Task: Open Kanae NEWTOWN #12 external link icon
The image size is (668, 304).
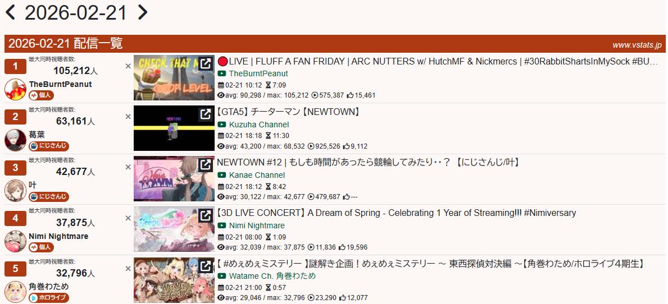Action: tap(205, 164)
